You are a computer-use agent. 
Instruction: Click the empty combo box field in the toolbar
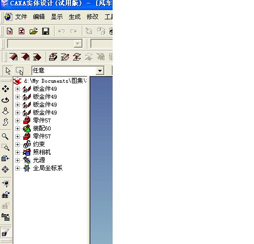(41, 44)
